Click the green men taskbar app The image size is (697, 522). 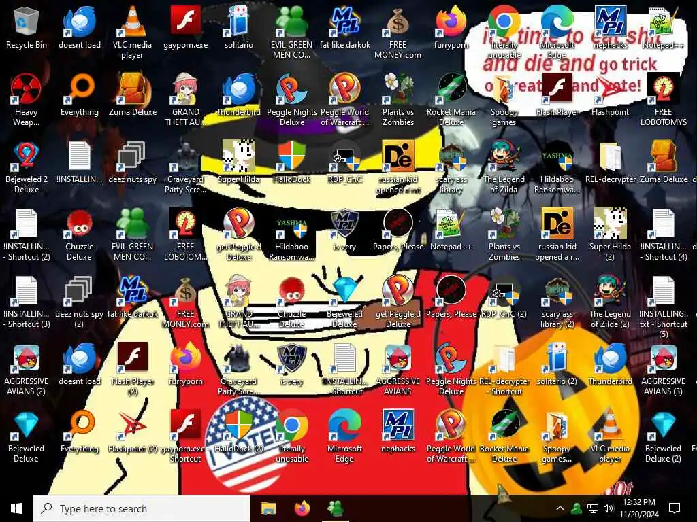(335, 508)
